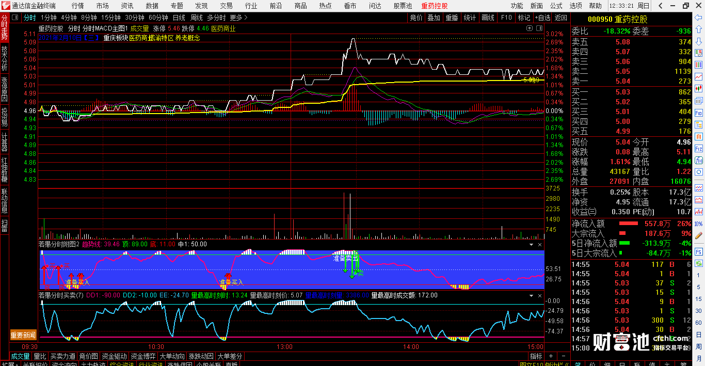Click the 叠加 overlay toolbar button
Image resolution: width=705 pixels, height=366 pixels.
[434, 18]
